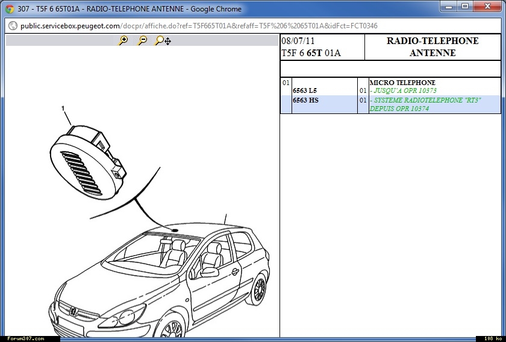Click the zoom in magnifier icon
The width and height of the screenshot is (506, 342).
coord(123,40)
